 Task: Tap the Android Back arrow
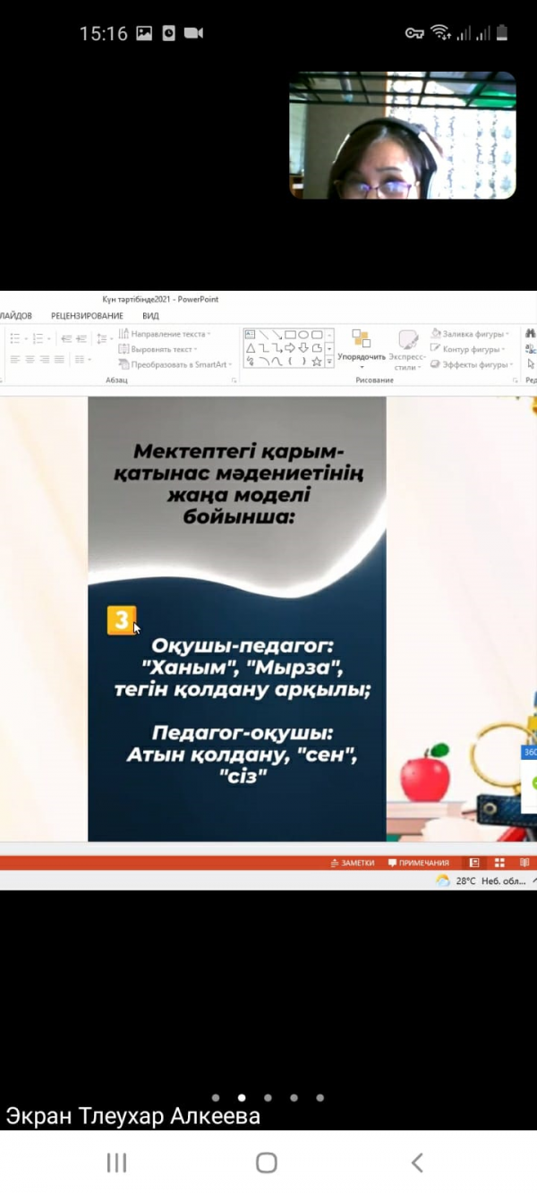click(417, 1163)
